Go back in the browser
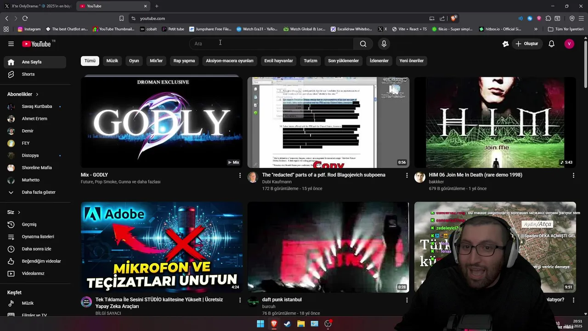Screen dimensions: 588x331 click(7, 18)
